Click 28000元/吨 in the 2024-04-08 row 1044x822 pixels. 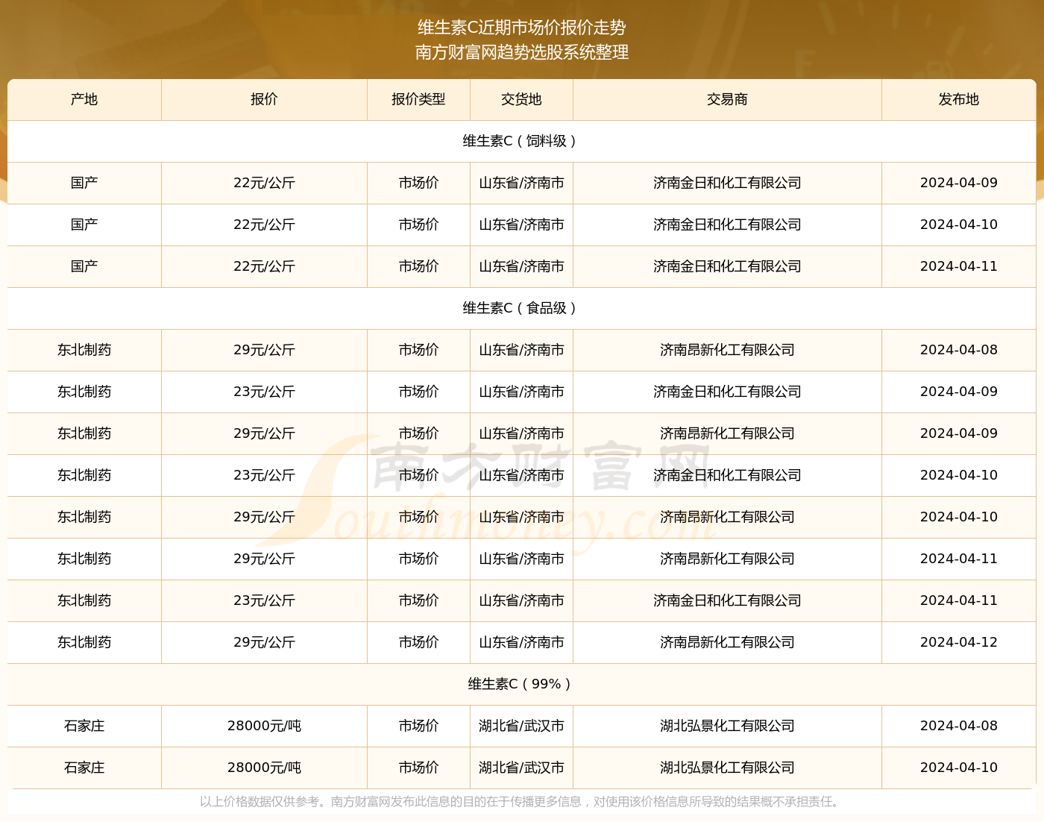pyautogui.click(x=264, y=726)
